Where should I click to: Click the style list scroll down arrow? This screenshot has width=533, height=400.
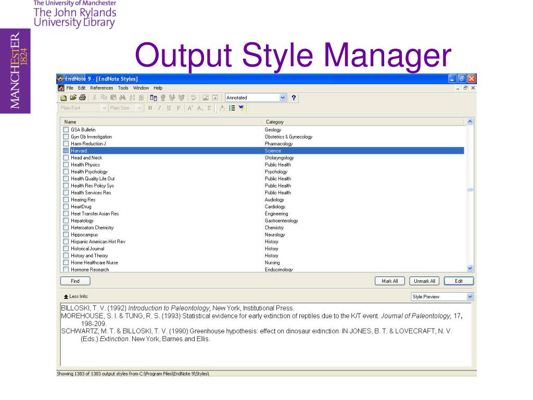[x=470, y=268]
